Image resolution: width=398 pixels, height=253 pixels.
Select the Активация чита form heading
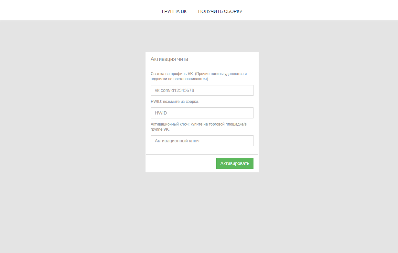pyautogui.click(x=169, y=59)
